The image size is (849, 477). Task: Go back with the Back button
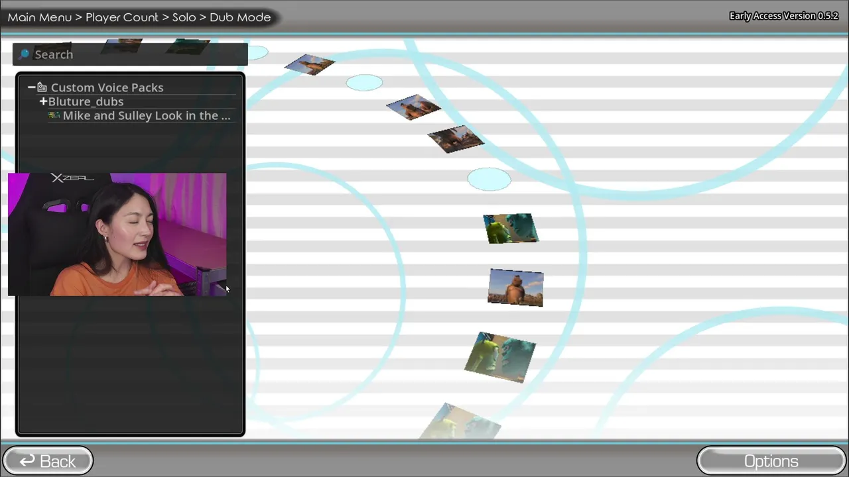click(x=48, y=461)
